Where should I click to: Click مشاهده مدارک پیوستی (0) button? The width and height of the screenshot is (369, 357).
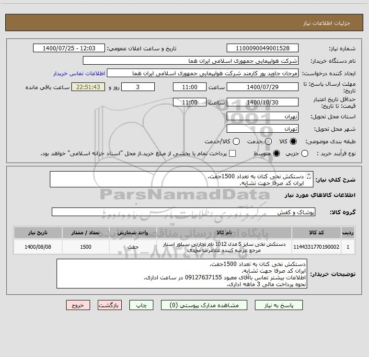click(204, 305)
